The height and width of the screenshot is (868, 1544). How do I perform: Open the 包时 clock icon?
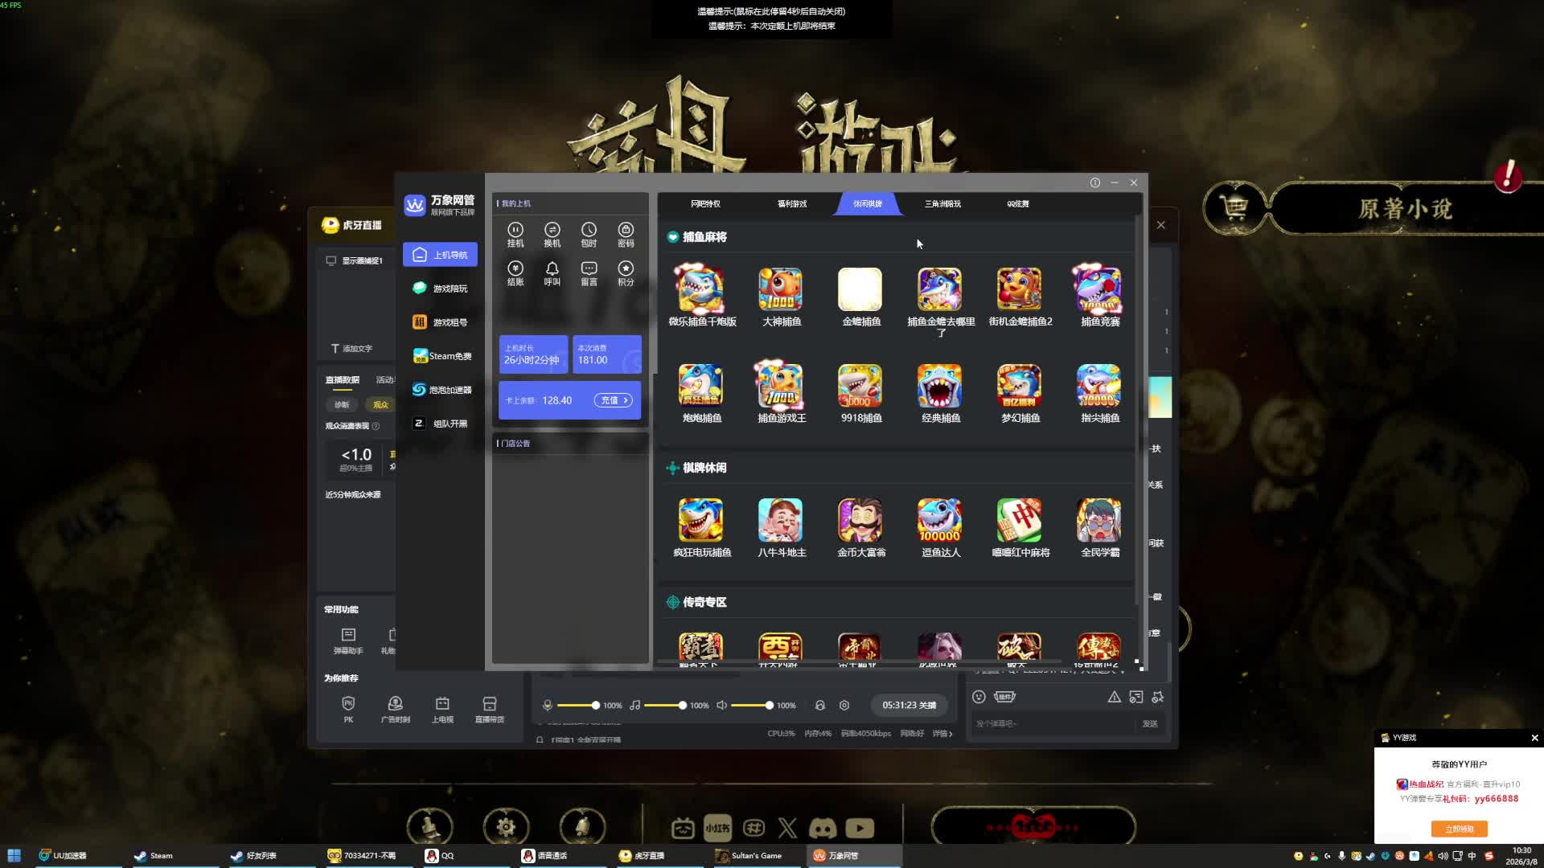pyautogui.click(x=589, y=231)
